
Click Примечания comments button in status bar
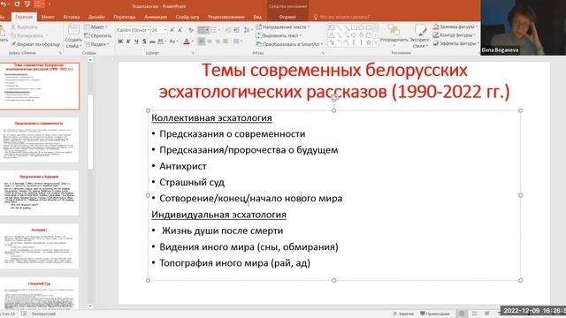point(435,314)
